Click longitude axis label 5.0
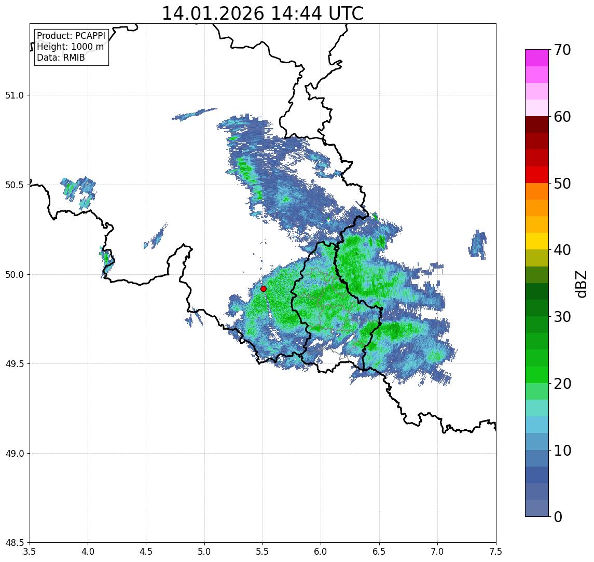The width and height of the screenshot is (594, 562). click(204, 552)
